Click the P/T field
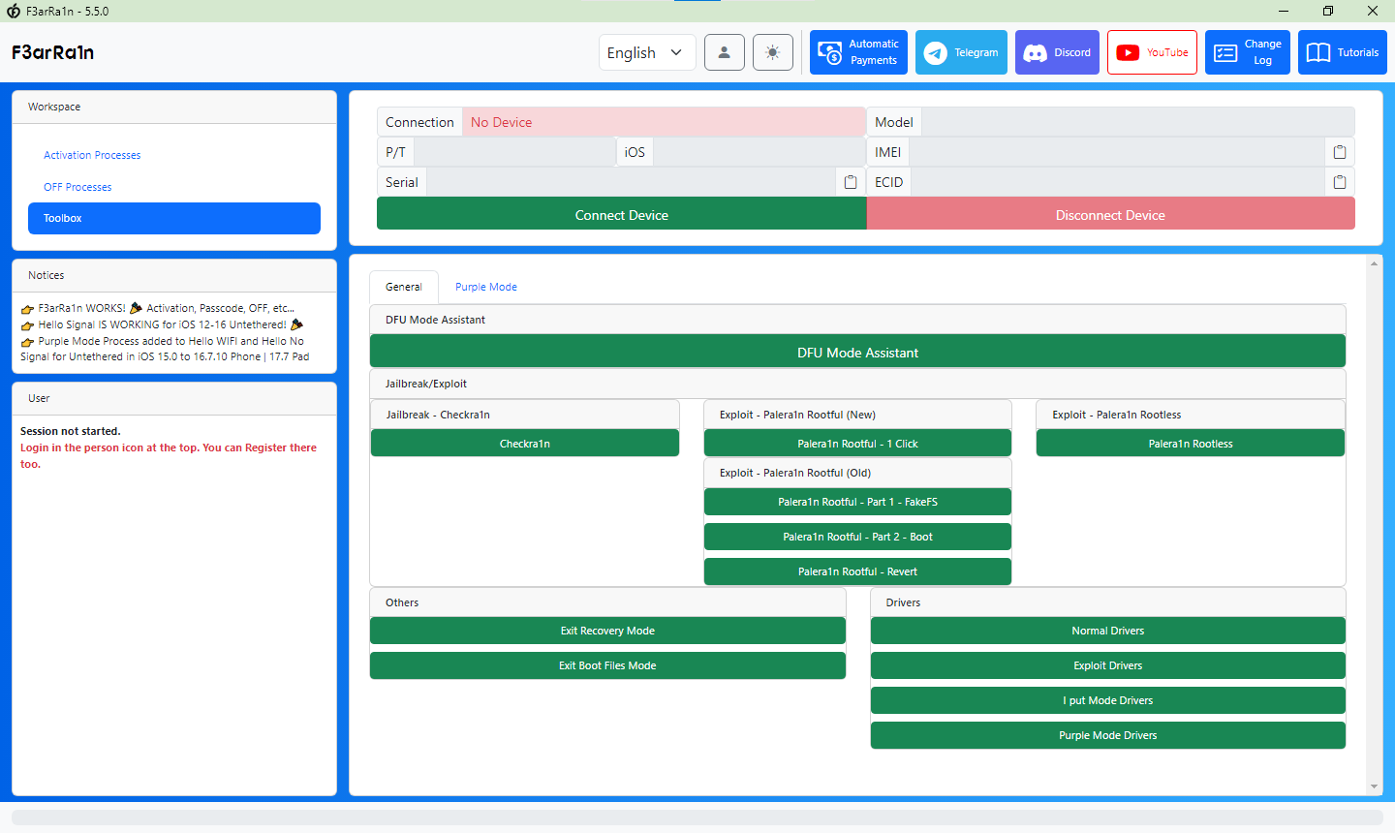Image resolution: width=1395 pixels, height=833 pixels. pos(514,152)
